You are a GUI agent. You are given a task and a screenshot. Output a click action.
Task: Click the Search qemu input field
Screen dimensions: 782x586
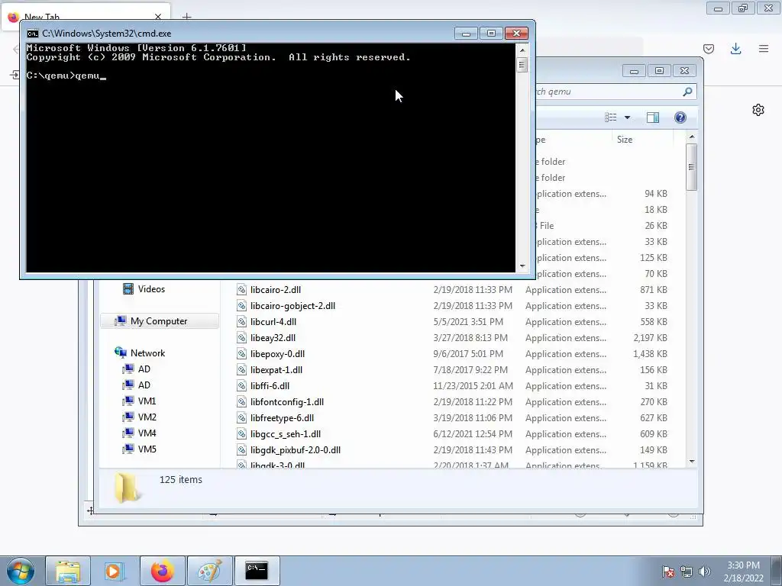click(x=607, y=92)
